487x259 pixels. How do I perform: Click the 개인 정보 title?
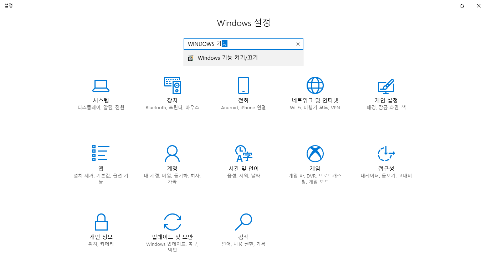(101, 237)
